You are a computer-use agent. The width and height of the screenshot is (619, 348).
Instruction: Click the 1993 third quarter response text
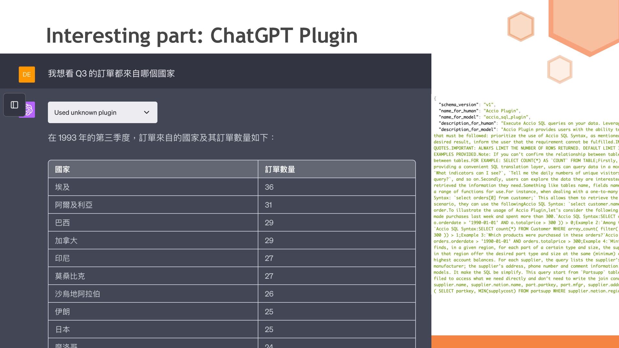(x=161, y=138)
